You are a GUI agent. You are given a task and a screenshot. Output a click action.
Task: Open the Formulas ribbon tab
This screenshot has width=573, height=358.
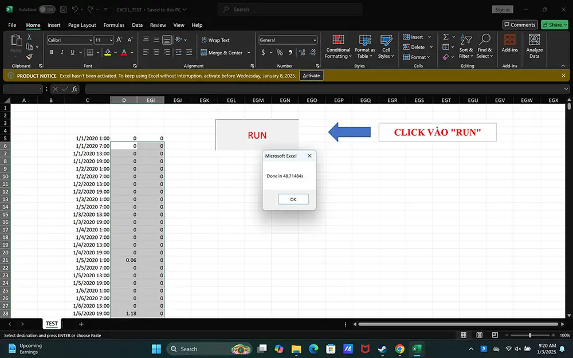pos(113,25)
